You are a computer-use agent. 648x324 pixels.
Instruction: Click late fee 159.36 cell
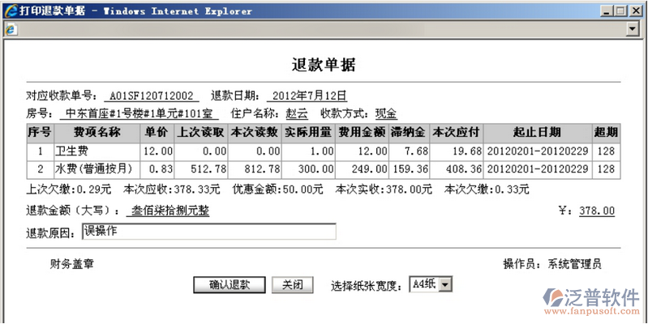409,169
